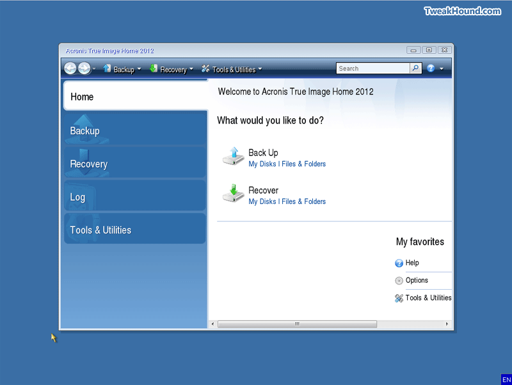Viewport: 512px width, 385px height.
Task: Open My Disks link under Recover
Action: (262, 201)
